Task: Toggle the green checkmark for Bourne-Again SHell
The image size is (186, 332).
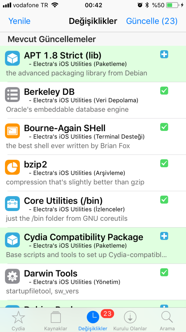Action: (164, 127)
